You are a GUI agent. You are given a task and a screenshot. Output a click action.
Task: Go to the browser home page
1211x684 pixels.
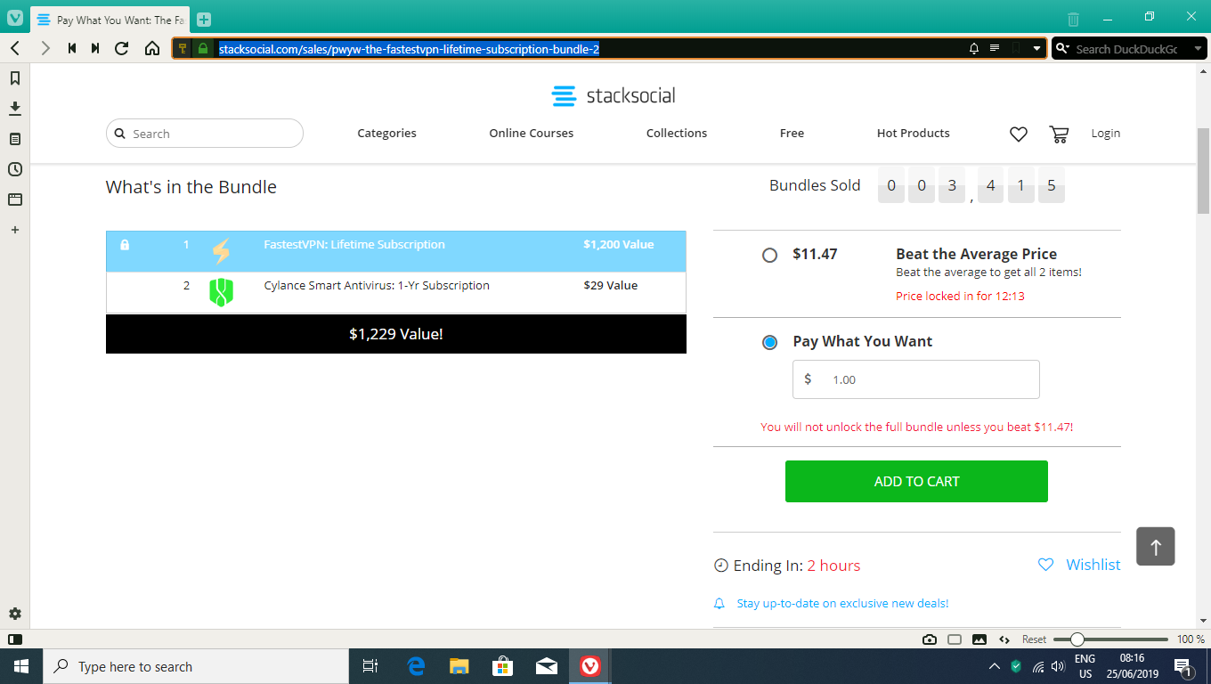pyautogui.click(x=152, y=48)
